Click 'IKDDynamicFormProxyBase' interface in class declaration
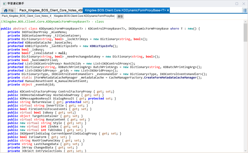Viewport: 248px width, 153px height. tap(148, 28)
